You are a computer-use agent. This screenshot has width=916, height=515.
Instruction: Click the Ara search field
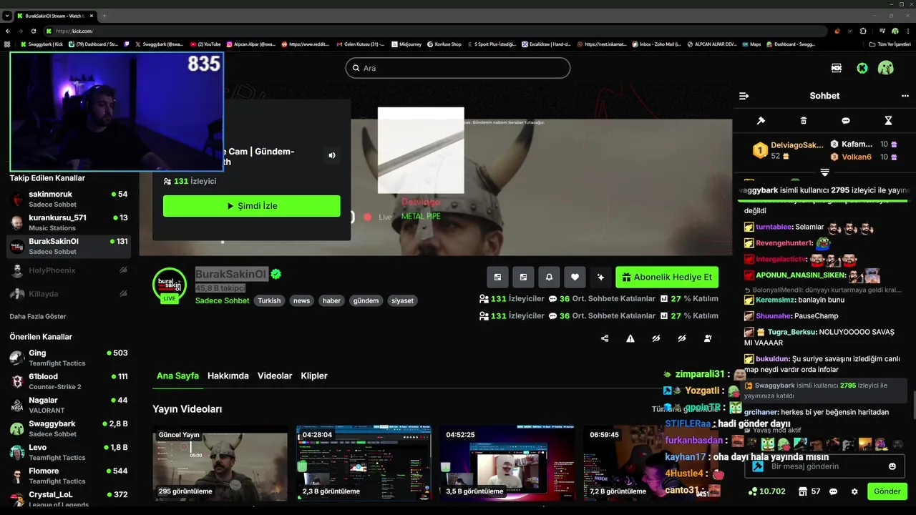tap(458, 68)
